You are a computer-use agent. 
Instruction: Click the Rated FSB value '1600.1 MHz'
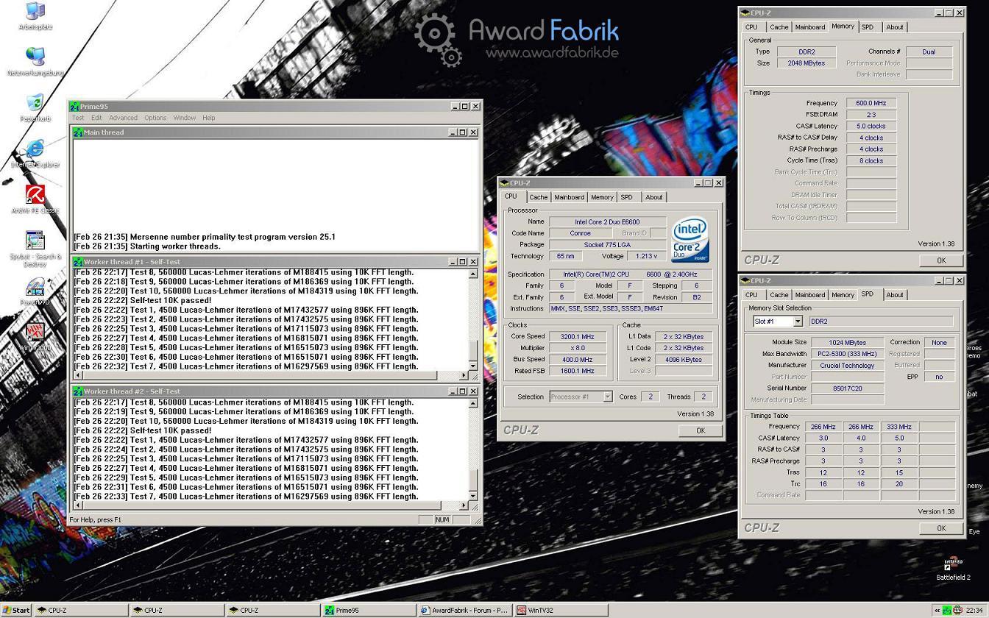pos(578,371)
